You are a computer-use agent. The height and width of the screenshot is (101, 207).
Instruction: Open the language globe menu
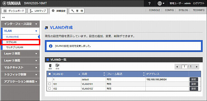coord(161,4)
